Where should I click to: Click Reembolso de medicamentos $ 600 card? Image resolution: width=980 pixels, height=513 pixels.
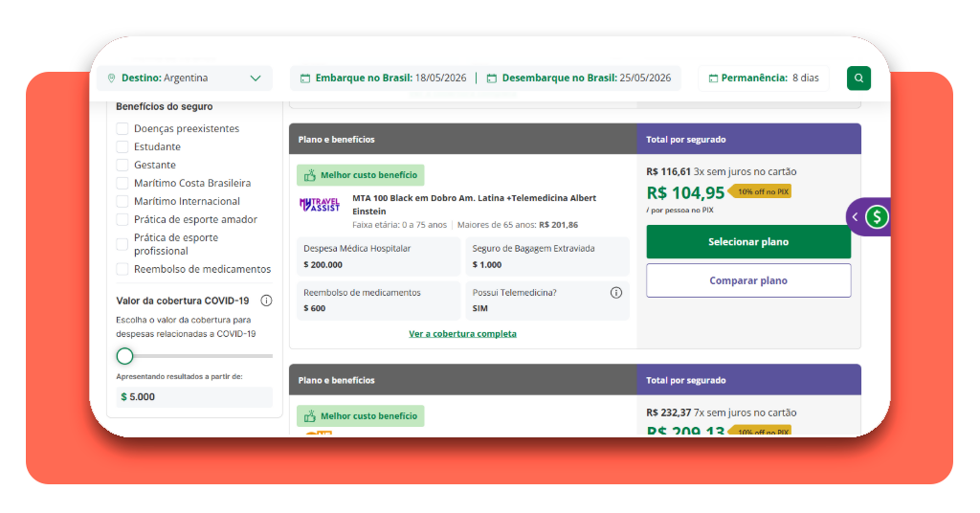point(379,301)
